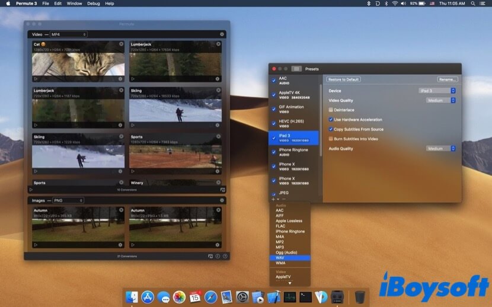This screenshot has width=492, height=307.
Task: Expand the Video Quality Medium dropdown
Action: click(x=441, y=100)
